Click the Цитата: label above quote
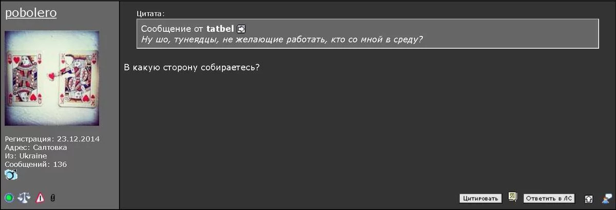 click(x=151, y=13)
